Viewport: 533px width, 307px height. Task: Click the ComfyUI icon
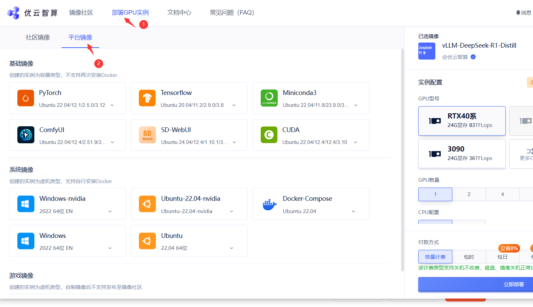(x=26, y=135)
